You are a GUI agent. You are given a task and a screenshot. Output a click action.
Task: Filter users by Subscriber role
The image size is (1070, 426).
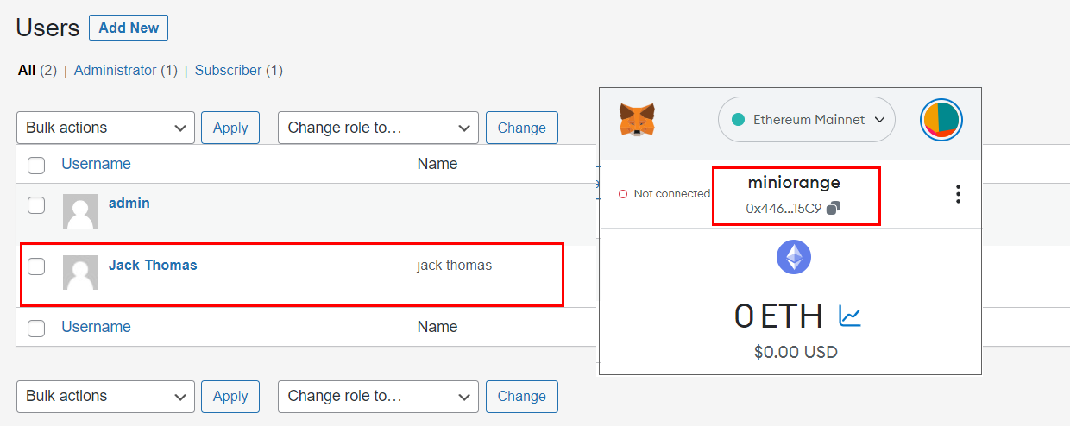coord(228,71)
